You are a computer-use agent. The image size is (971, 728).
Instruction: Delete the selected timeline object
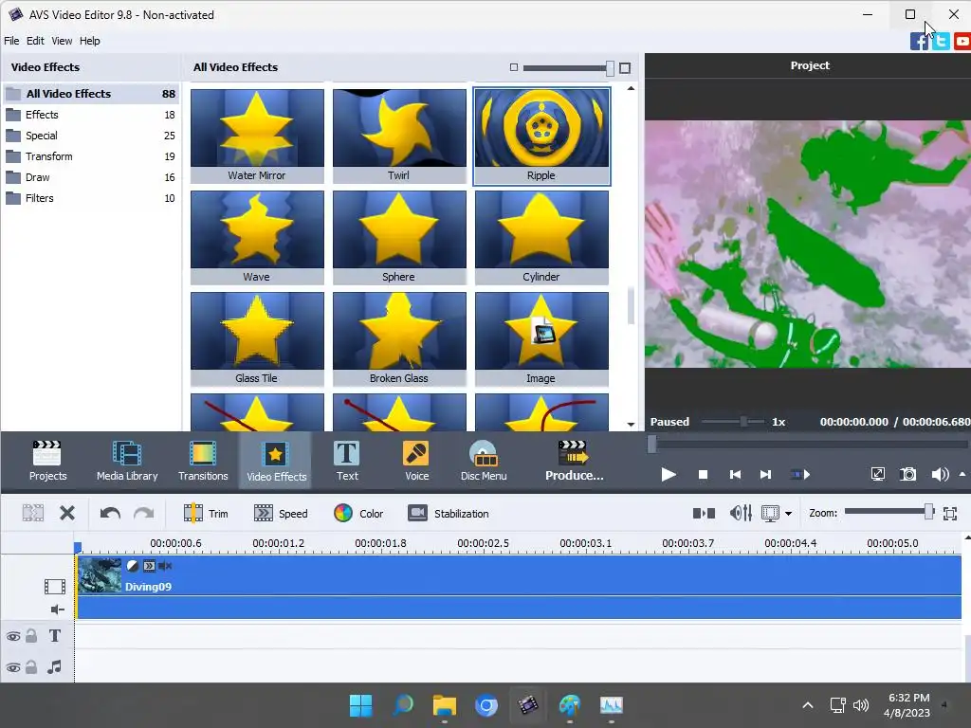point(67,513)
